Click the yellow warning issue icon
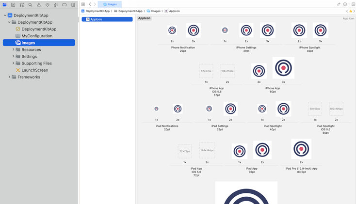 pyautogui.click(x=351, y=11)
